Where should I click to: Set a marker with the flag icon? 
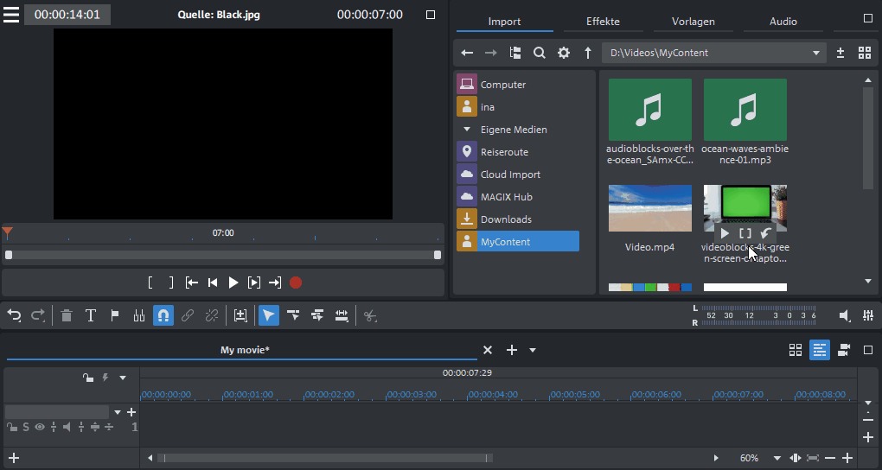click(114, 316)
